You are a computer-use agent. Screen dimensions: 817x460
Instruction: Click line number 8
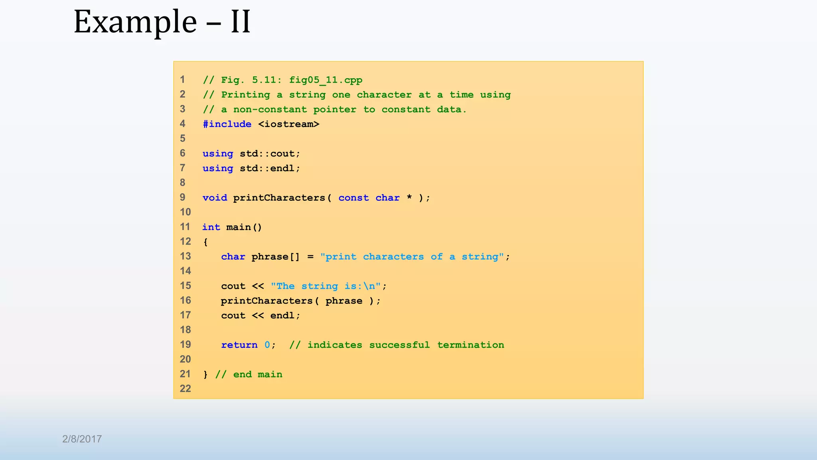tap(183, 183)
